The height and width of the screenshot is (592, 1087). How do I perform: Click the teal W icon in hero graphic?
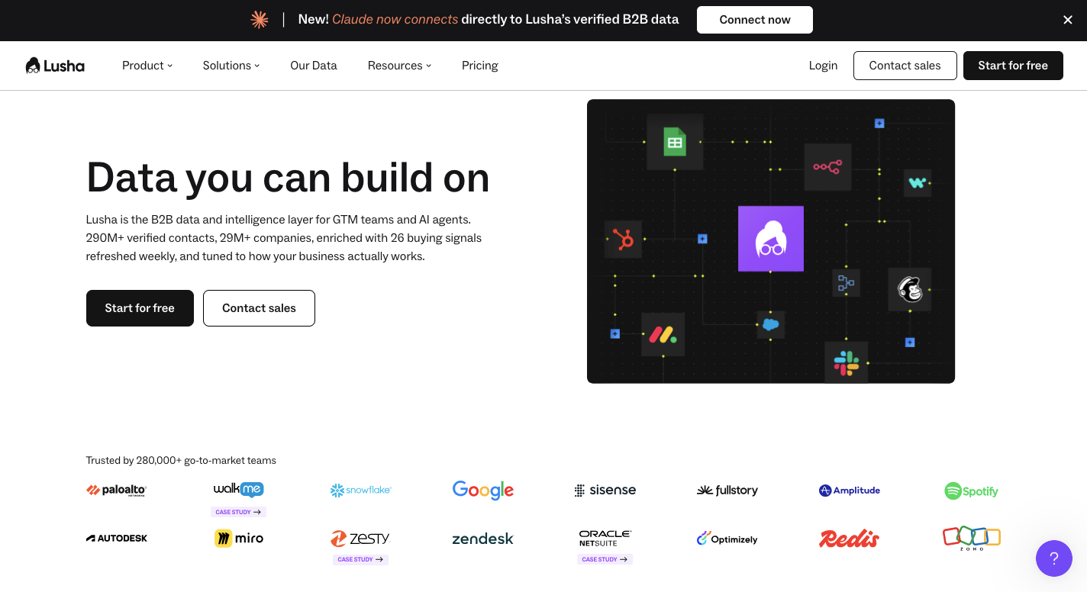pos(918,183)
